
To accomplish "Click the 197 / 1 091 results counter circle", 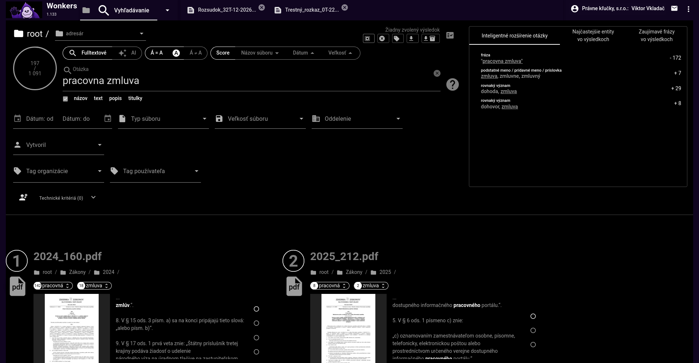I will (x=35, y=68).
